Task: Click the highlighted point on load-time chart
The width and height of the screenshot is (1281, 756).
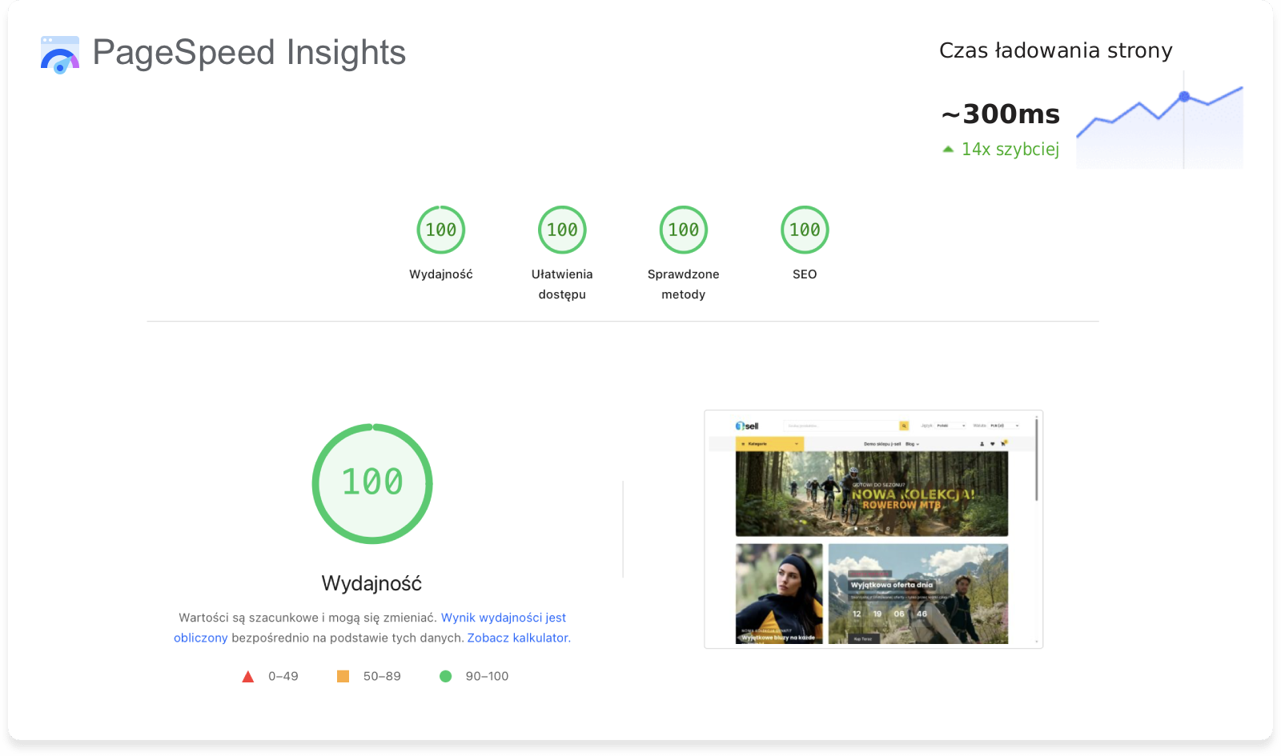Action: tap(1184, 97)
